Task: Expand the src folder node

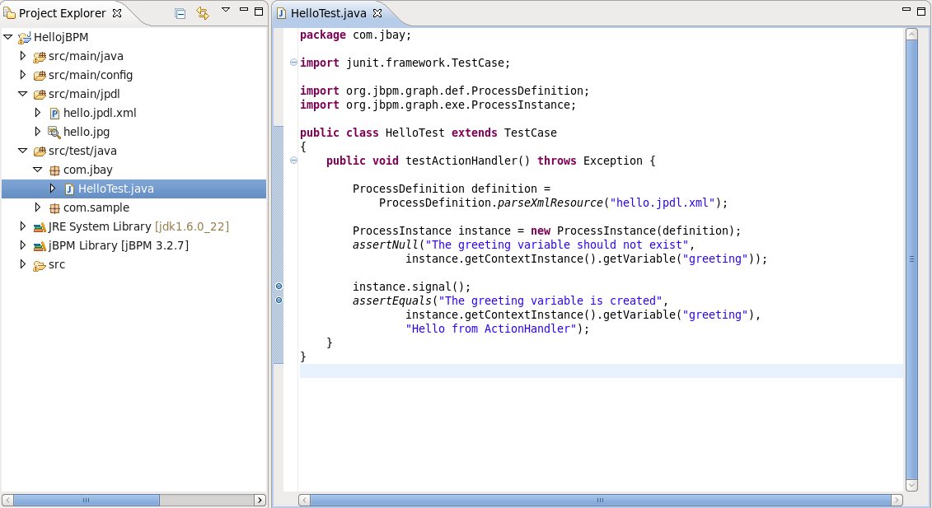Action: [x=22, y=264]
